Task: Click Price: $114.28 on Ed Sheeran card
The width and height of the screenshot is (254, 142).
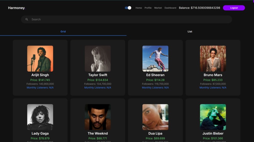Action: 155,80
